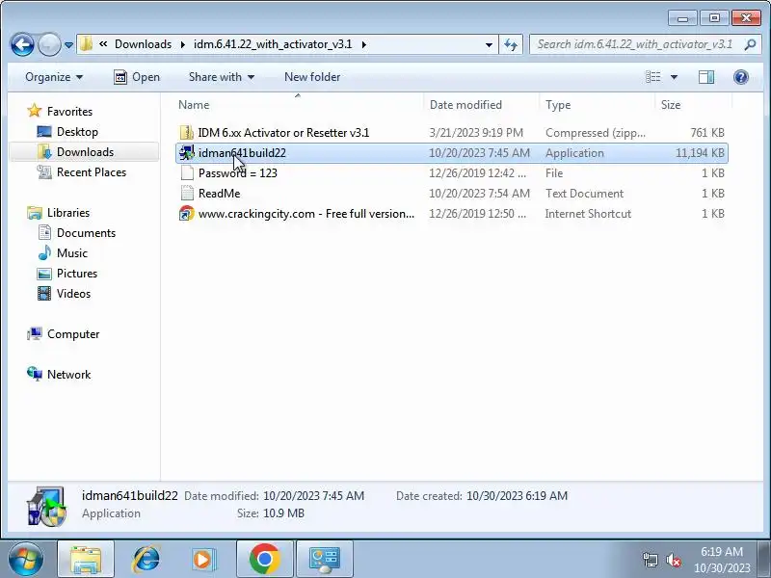Click the zip icon of IDM Activator
This screenshot has height=578, width=771.
[x=186, y=133]
